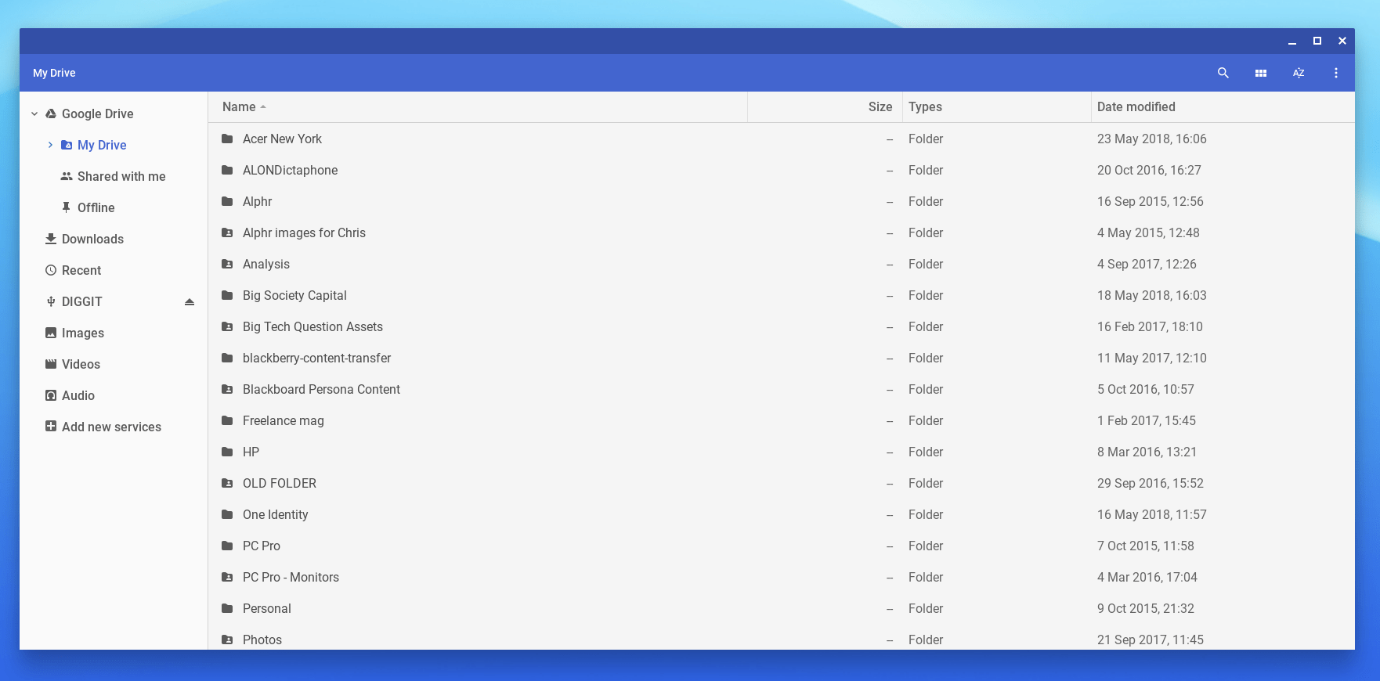
Task: Click the Analysis shared folder icon
Action: click(x=227, y=264)
